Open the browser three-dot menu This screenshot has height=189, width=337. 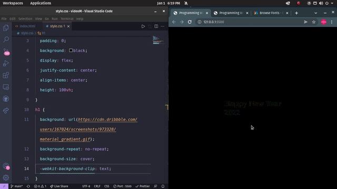(332, 22)
